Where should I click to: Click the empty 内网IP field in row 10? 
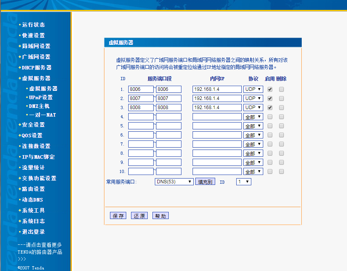point(217,171)
